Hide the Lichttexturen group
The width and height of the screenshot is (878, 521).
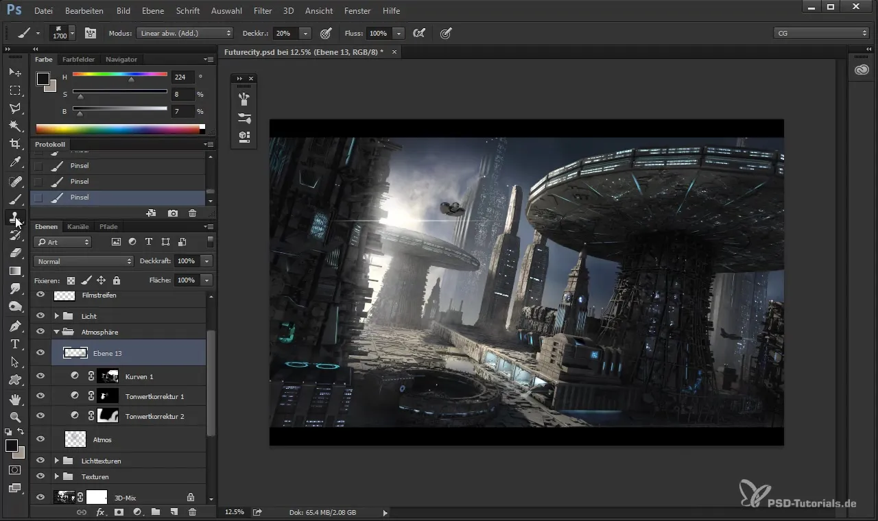40,461
